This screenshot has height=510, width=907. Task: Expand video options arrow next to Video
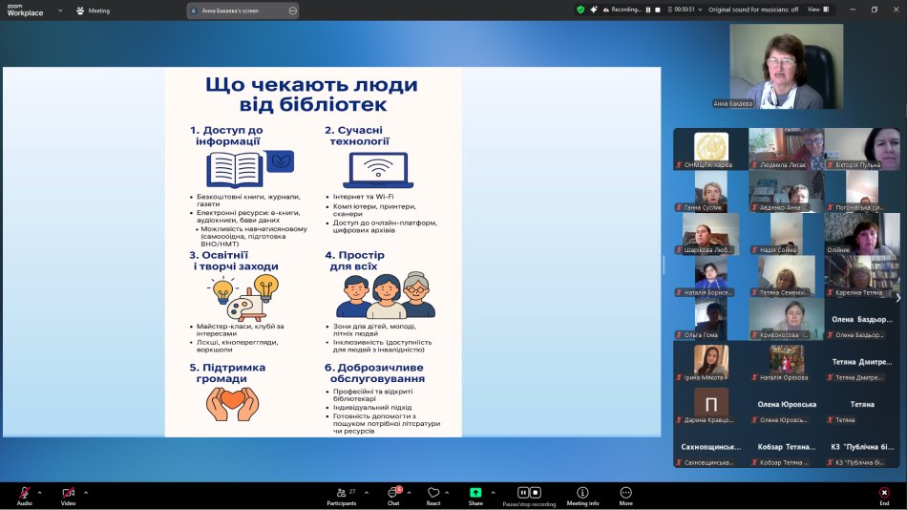coord(86,493)
